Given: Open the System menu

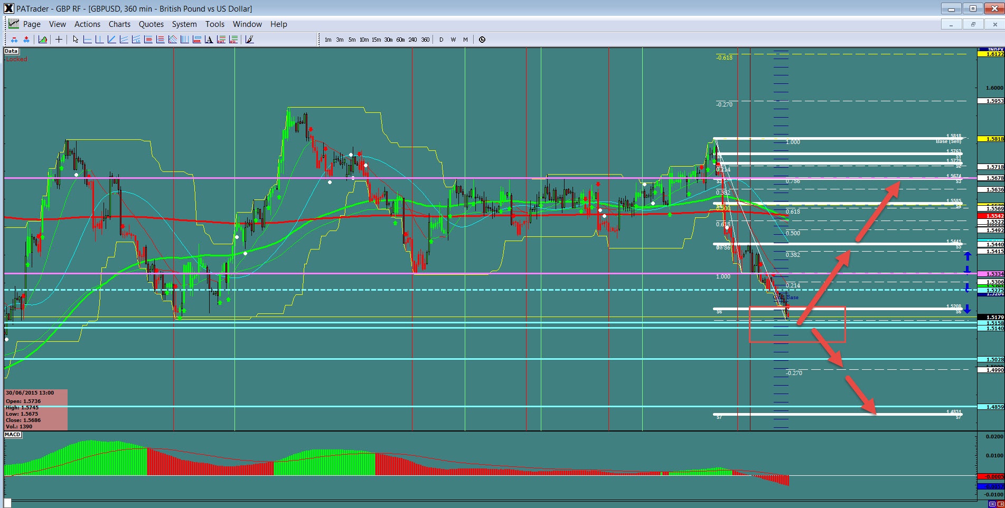Looking at the screenshot, I should pos(184,24).
